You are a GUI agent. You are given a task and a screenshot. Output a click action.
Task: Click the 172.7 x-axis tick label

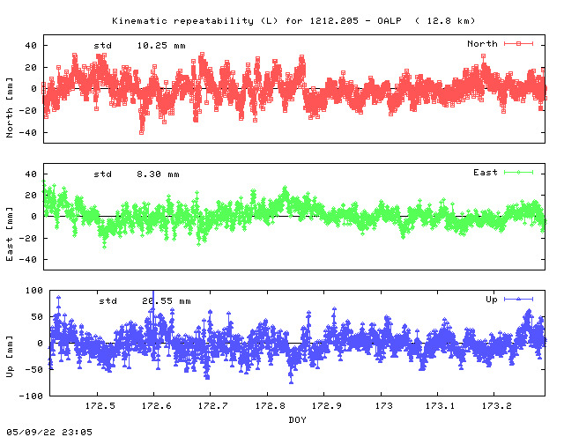[213, 406]
